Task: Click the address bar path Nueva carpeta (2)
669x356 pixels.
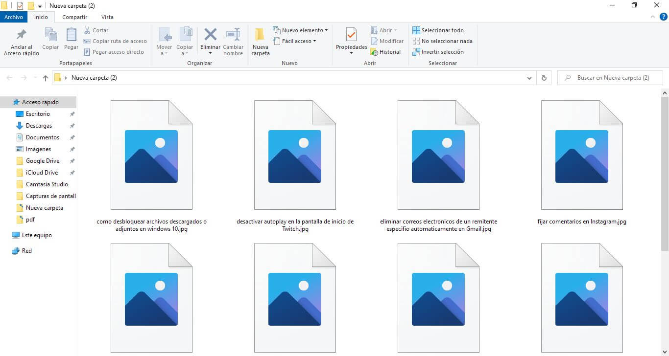Action: click(x=94, y=78)
